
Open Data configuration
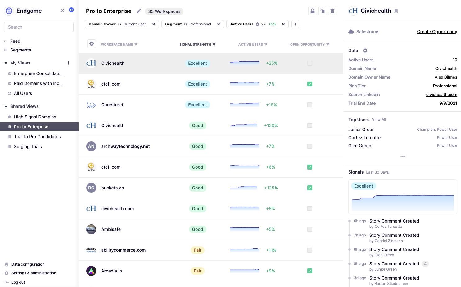[28, 264]
